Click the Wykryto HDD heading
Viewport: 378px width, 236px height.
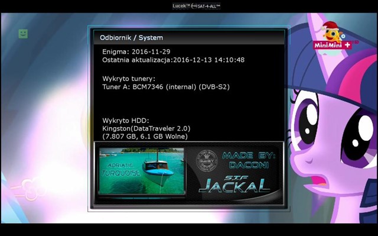click(126, 121)
